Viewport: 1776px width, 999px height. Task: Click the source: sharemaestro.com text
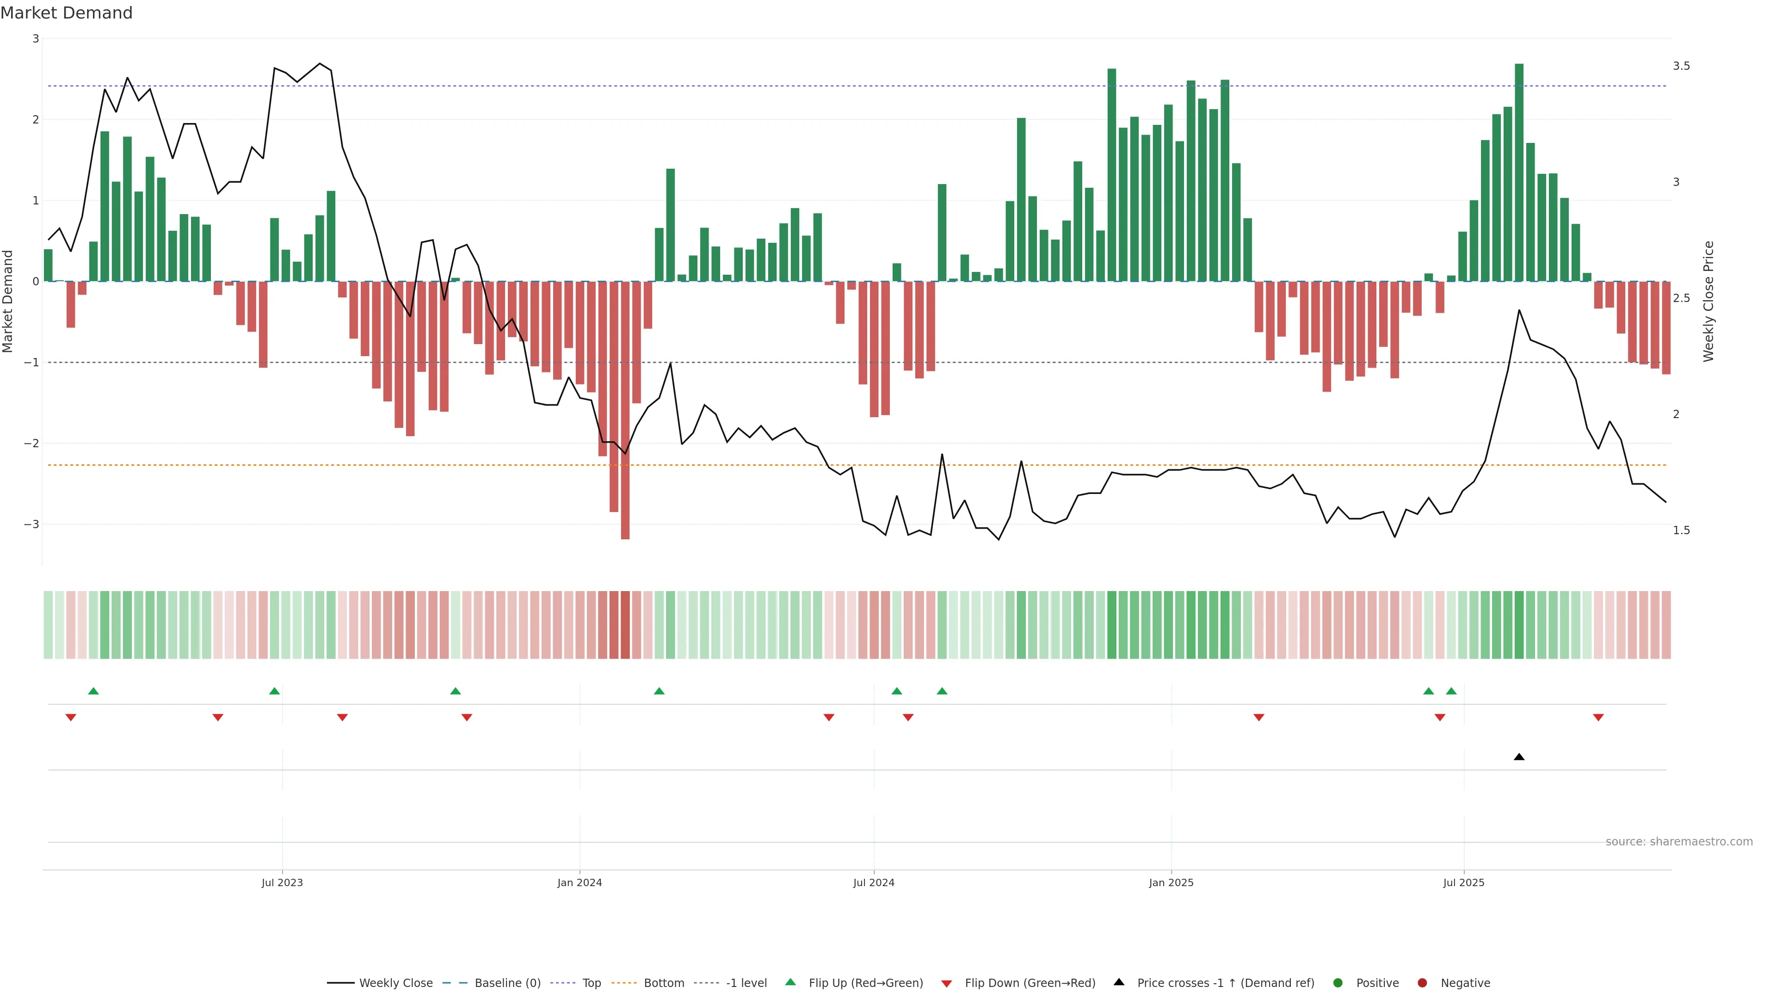pos(1679,841)
